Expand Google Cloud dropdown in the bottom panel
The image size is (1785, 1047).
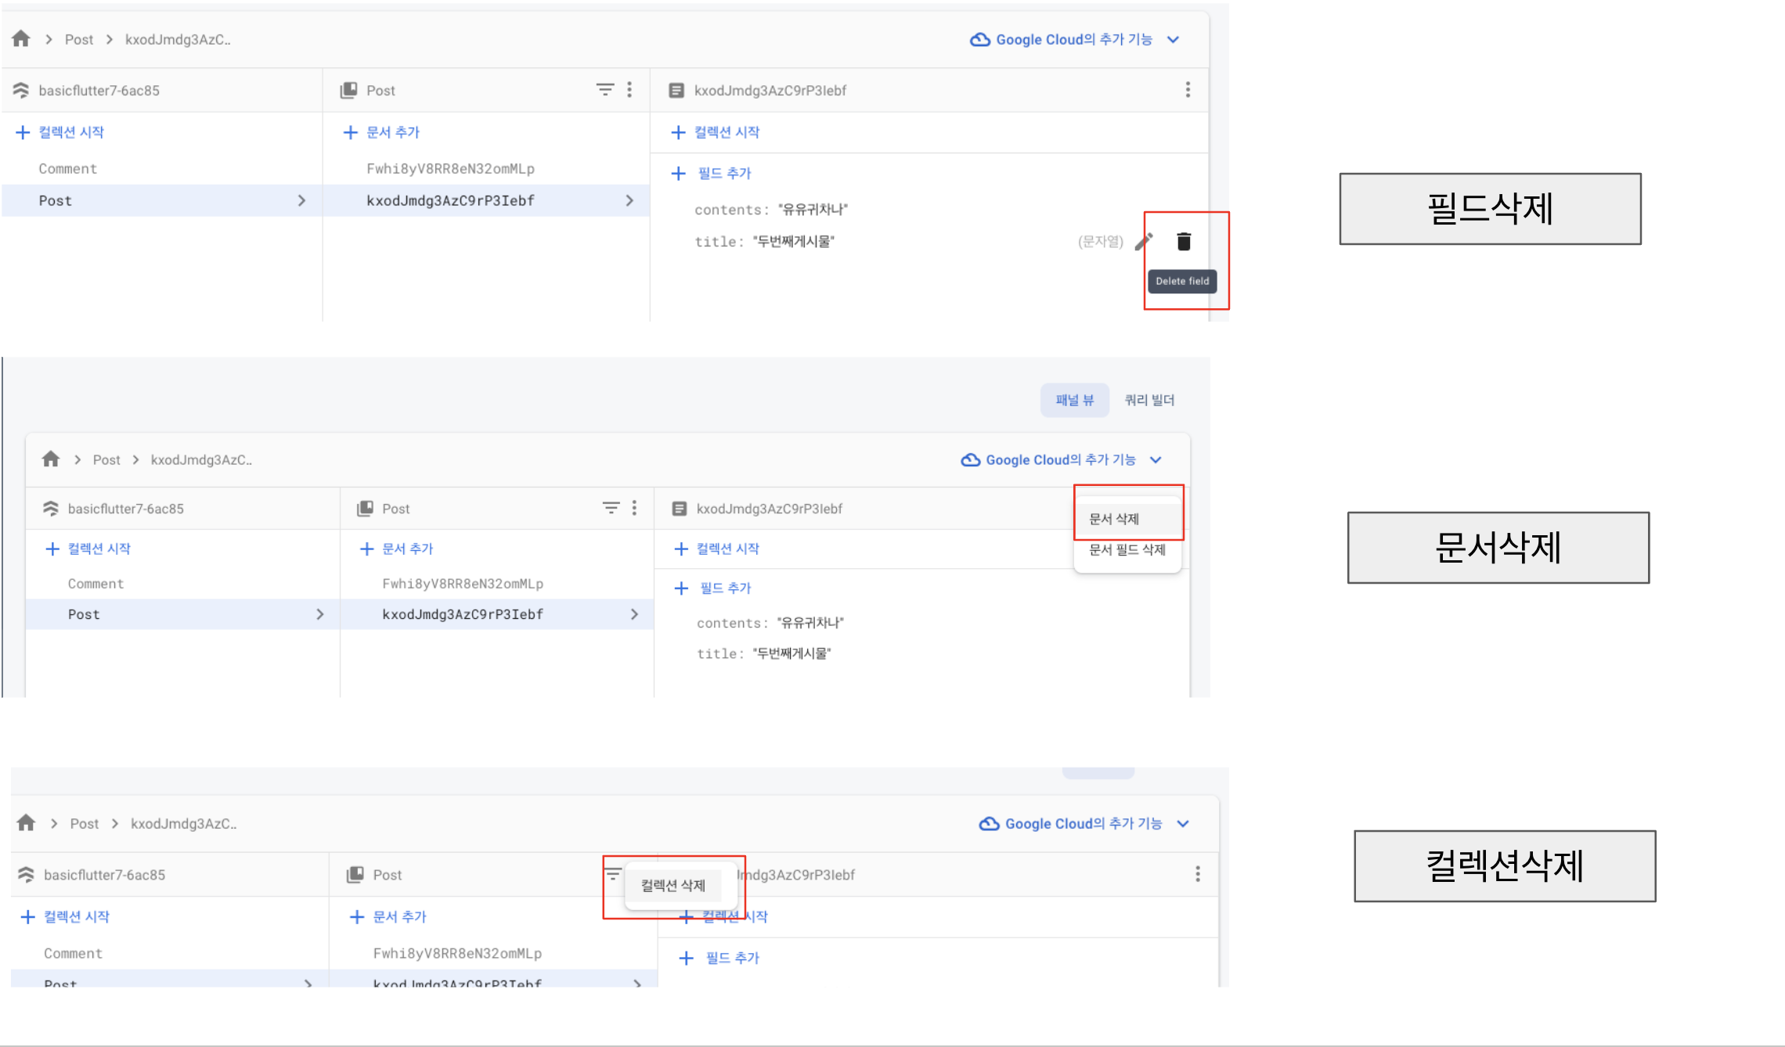click(x=1183, y=824)
